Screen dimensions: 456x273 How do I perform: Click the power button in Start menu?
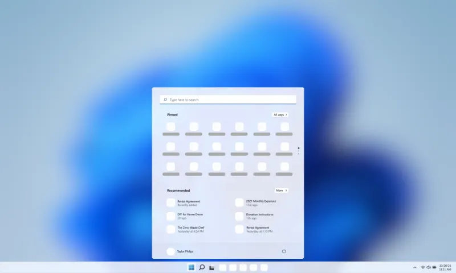point(284,251)
